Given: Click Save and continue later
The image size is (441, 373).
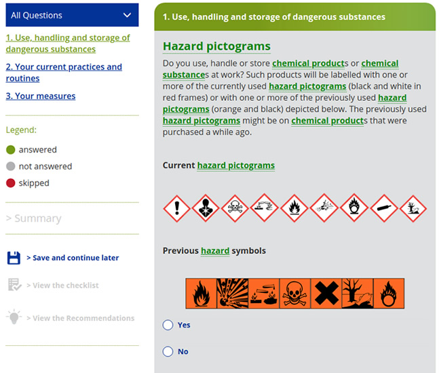Looking at the screenshot, I should tap(73, 258).
